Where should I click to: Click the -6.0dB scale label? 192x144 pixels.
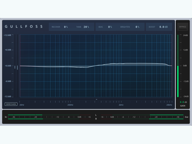coord(8,81)
